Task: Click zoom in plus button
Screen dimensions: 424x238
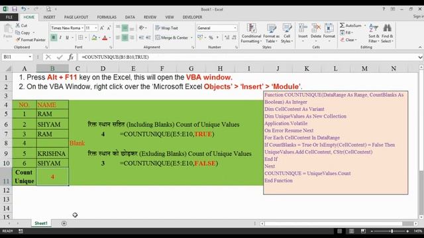Action: coord(407,231)
